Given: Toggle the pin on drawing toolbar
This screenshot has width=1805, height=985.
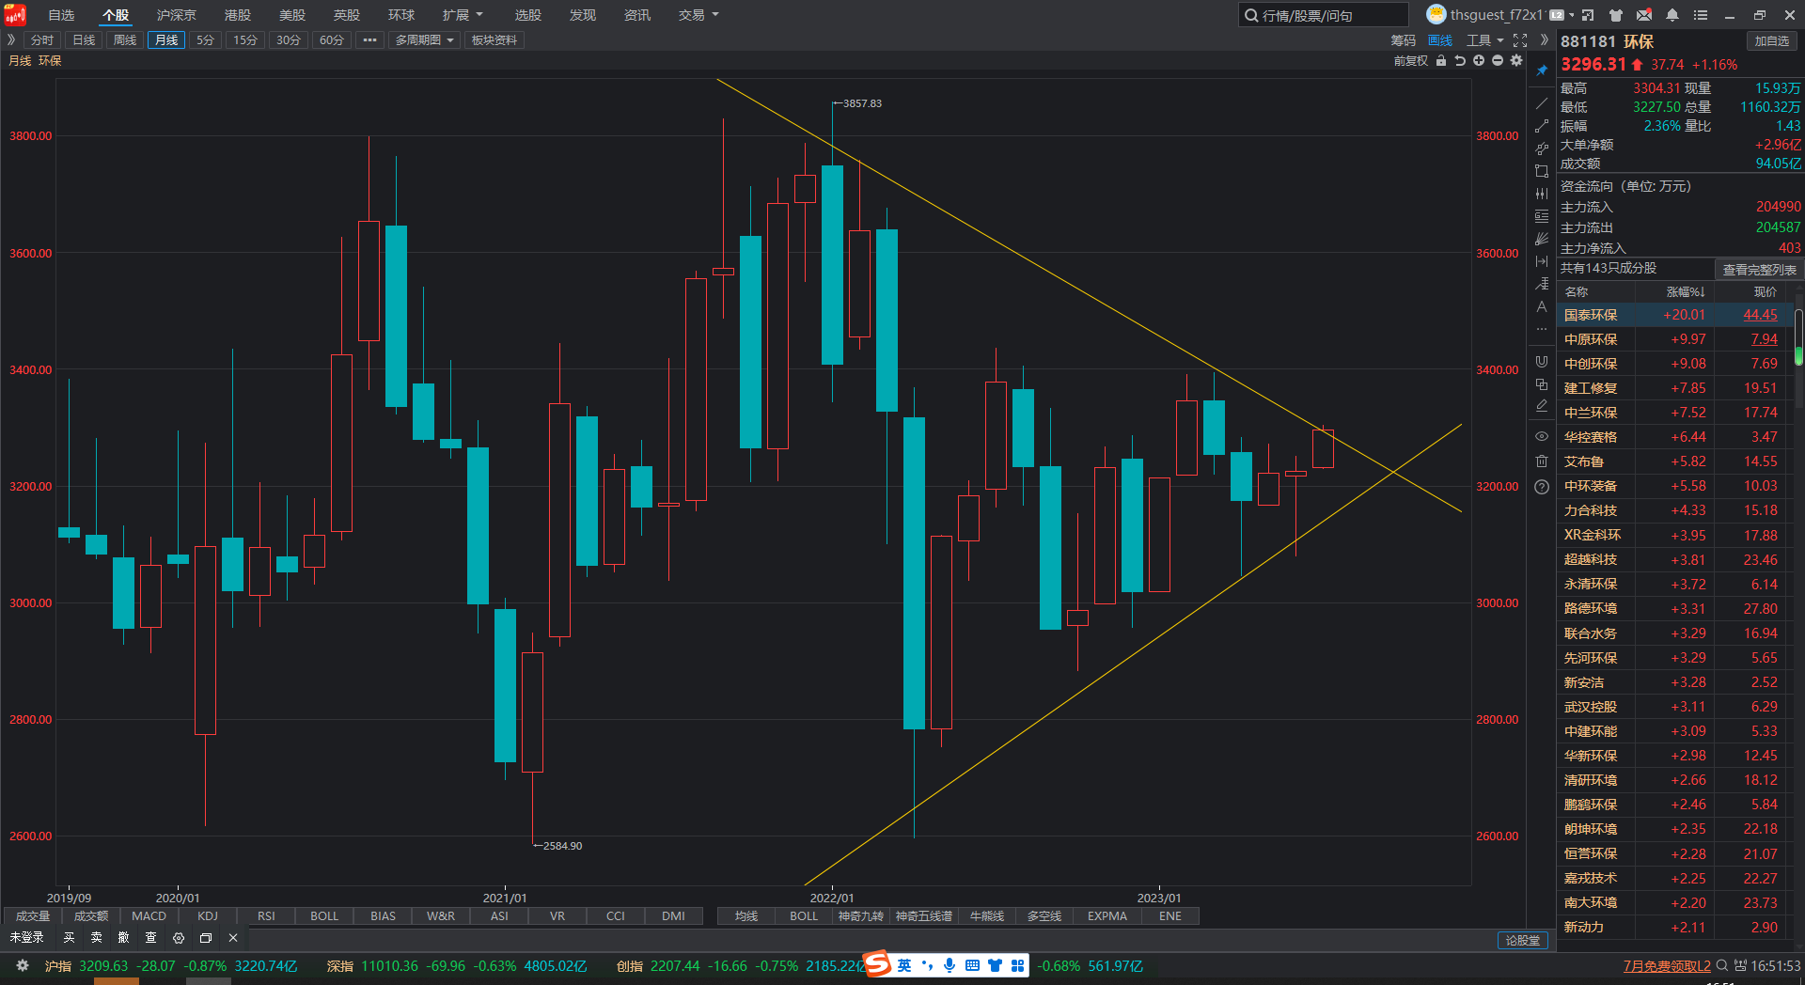Looking at the screenshot, I should 1542,70.
